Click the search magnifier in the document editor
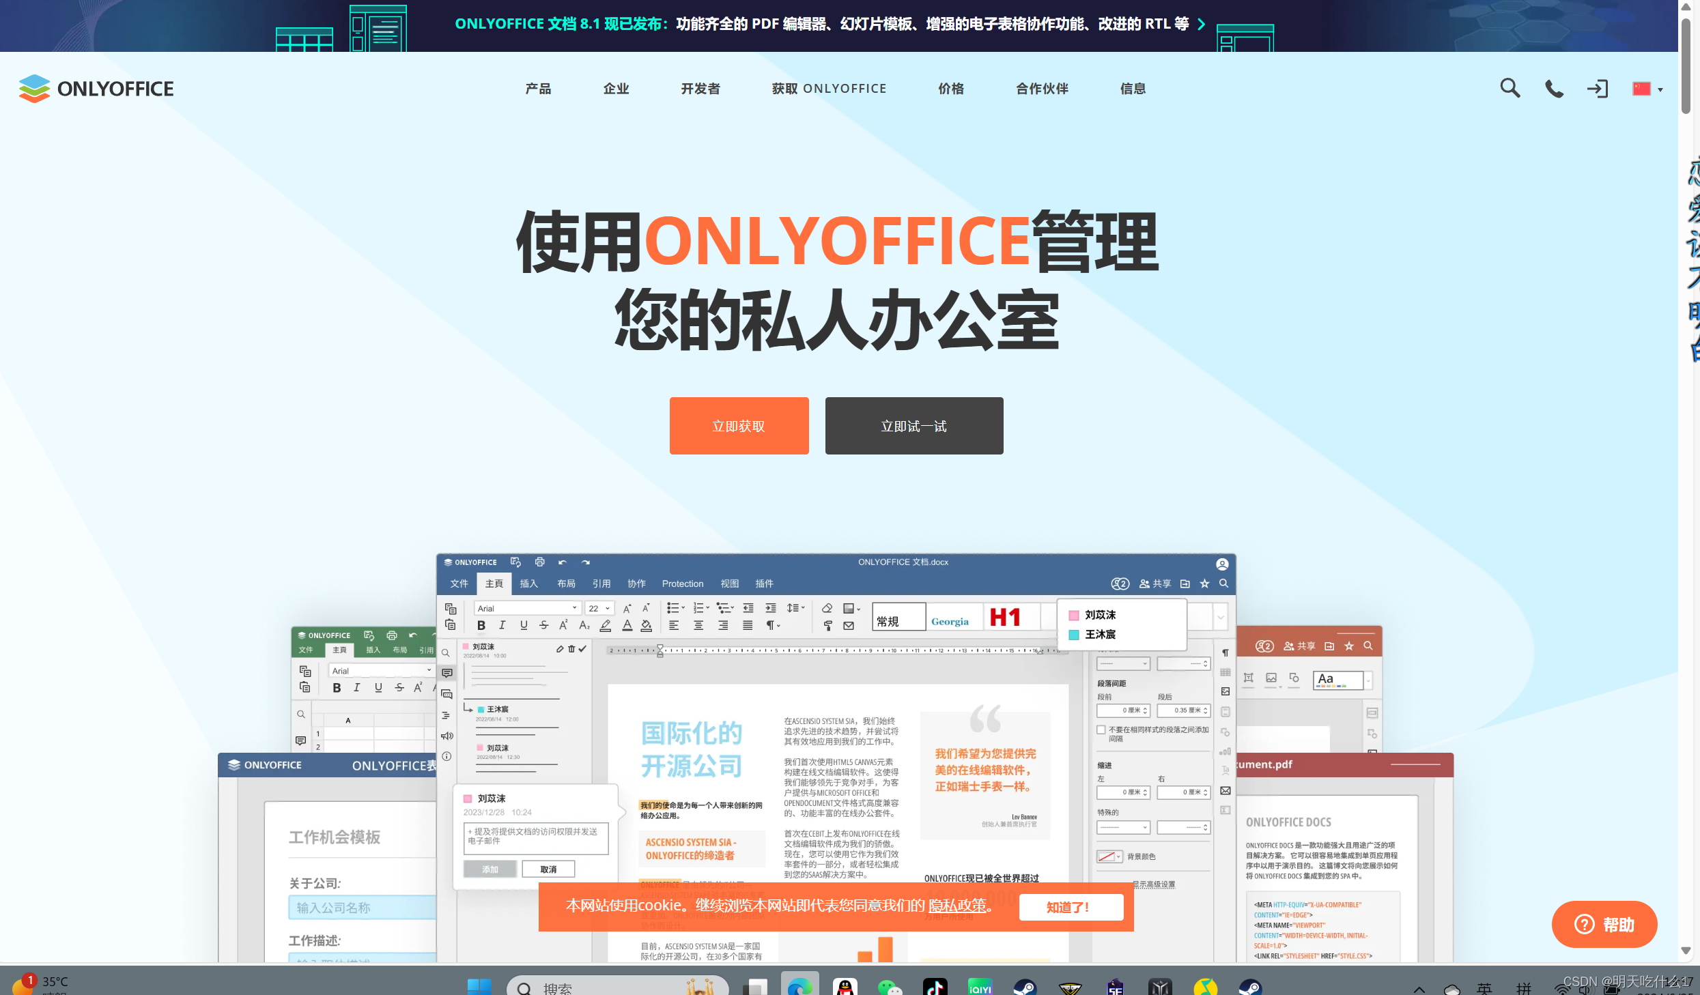1700x995 pixels. [1223, 583]
